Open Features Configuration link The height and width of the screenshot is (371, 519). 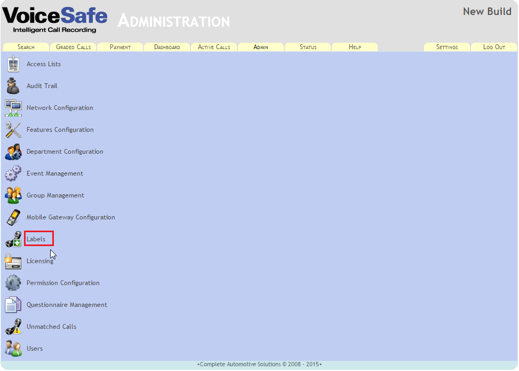(60, 130)
